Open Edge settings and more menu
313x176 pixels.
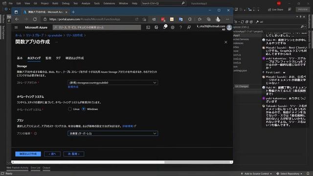227,19
